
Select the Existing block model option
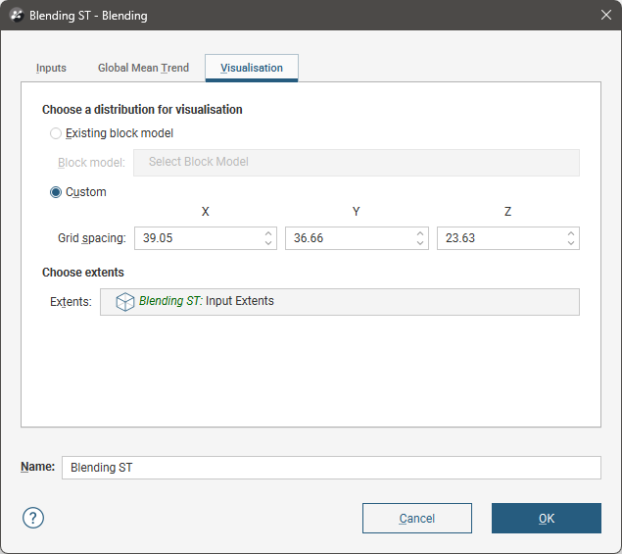[x=56, y=133]
